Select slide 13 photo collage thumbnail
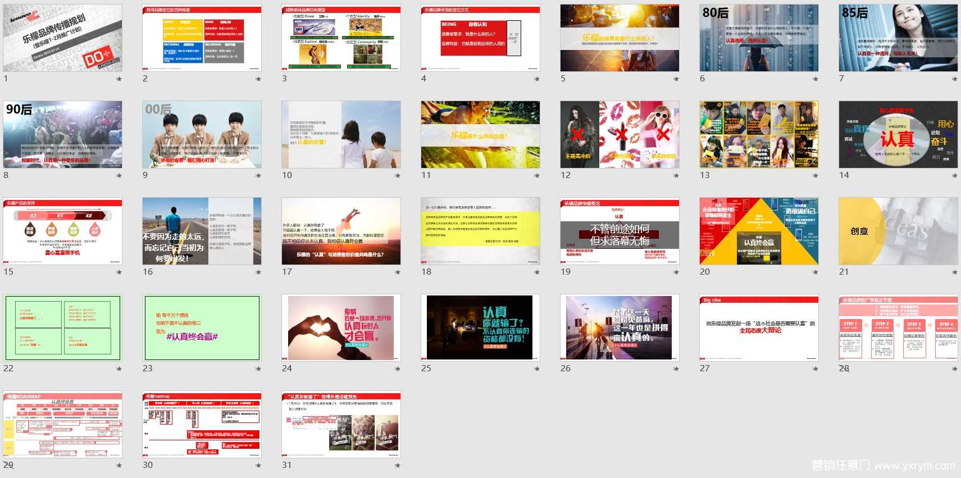Viewport: 961px width, 478px height. [759, 135]
